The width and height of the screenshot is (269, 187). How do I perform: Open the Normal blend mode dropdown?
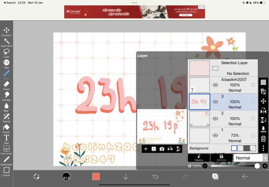tap(248, 158)
